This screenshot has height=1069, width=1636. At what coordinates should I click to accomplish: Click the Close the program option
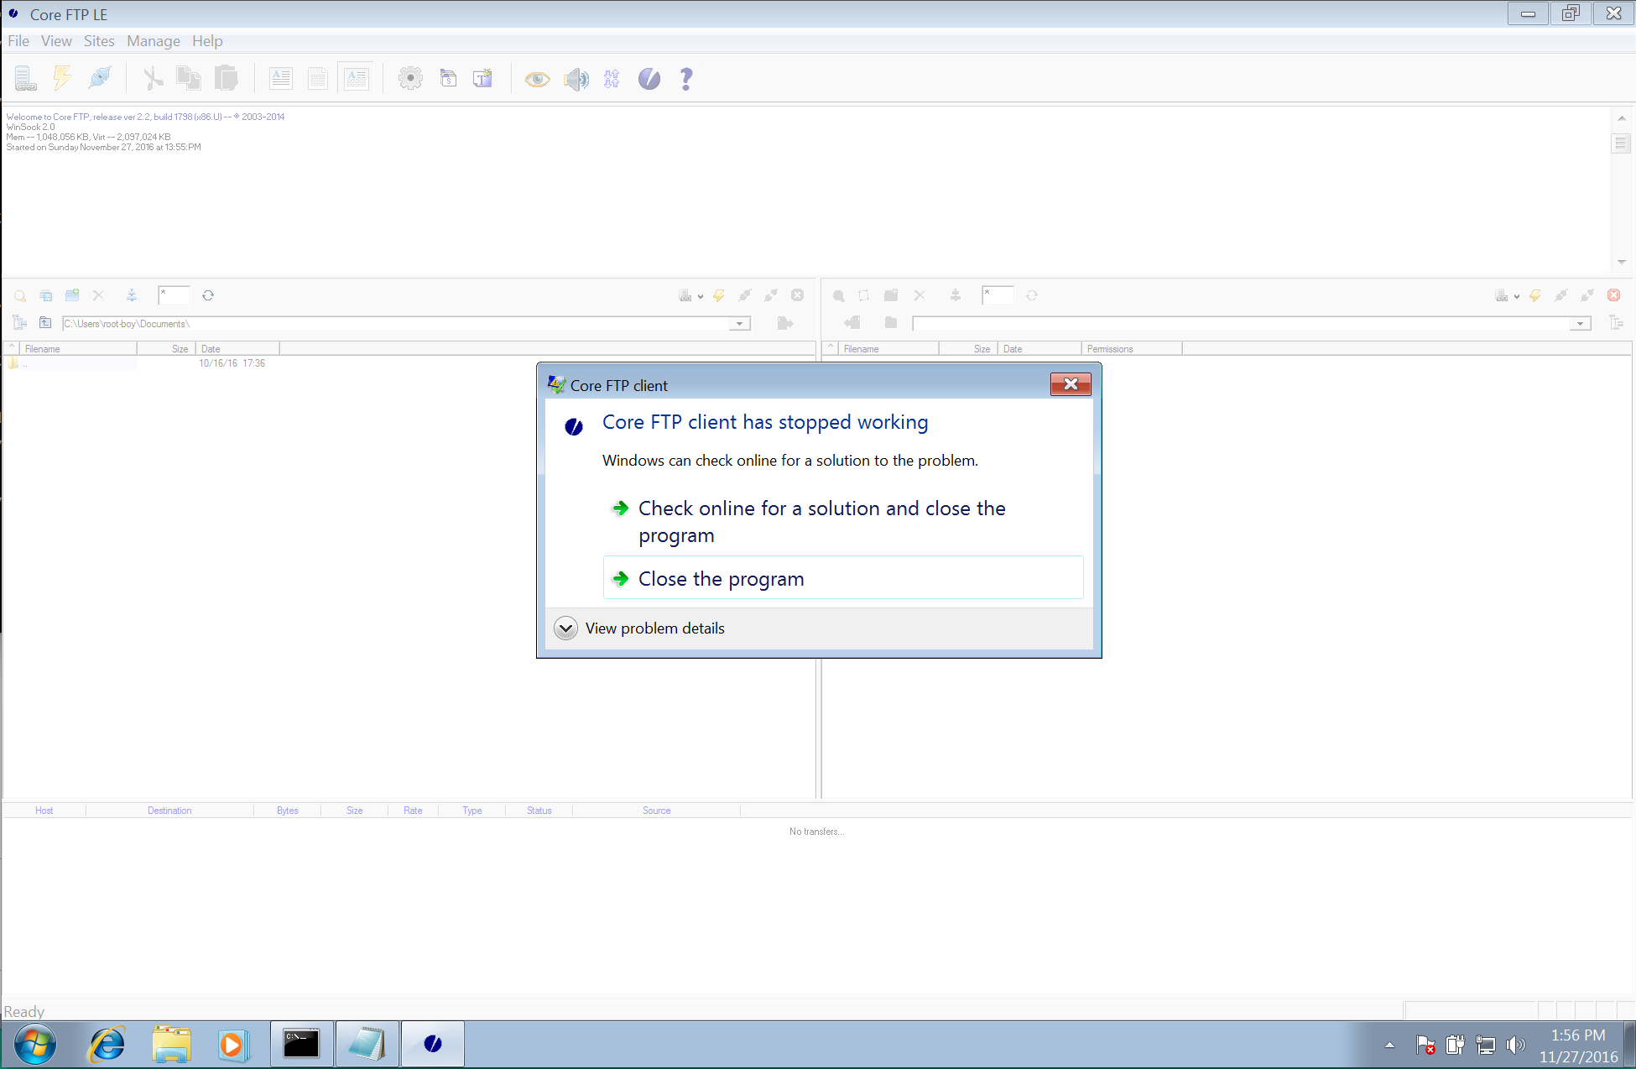click(x=843, y=578)
